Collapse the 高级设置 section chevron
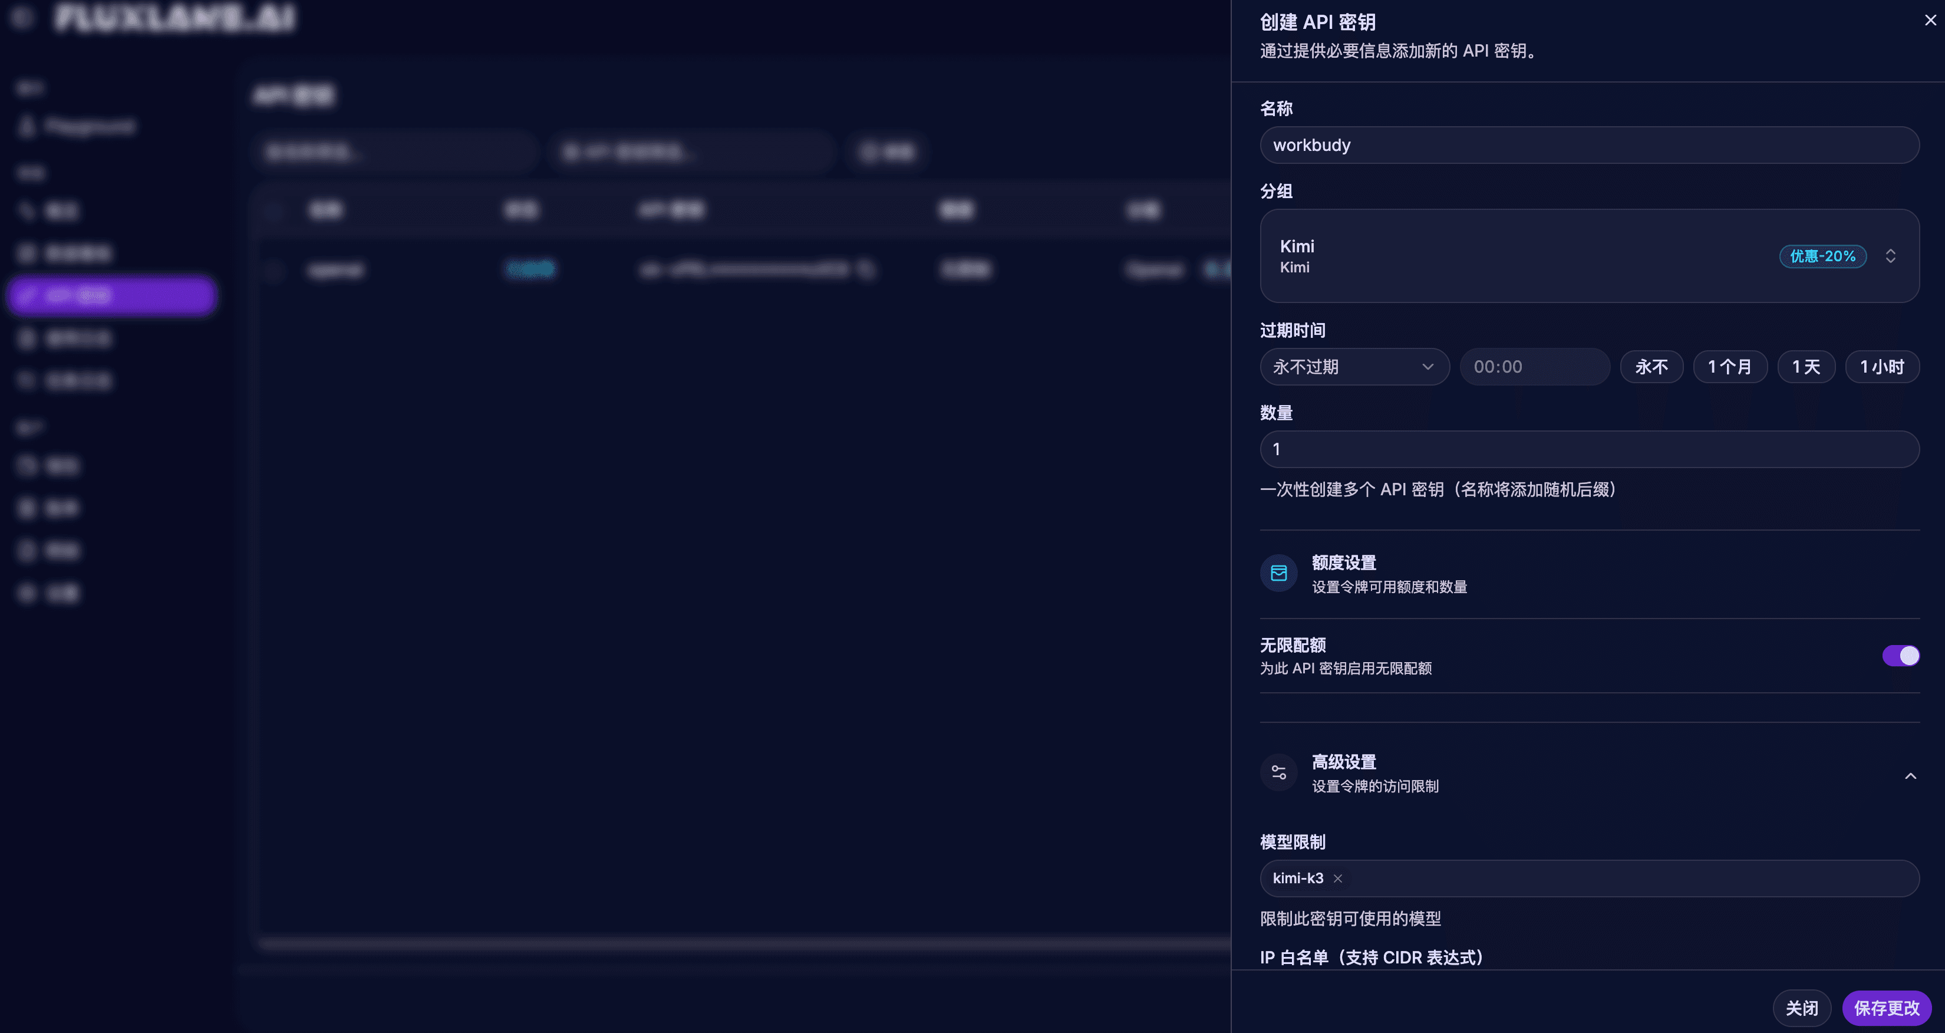Viewport: 1945px width, 1033px height. [1910, 777]
